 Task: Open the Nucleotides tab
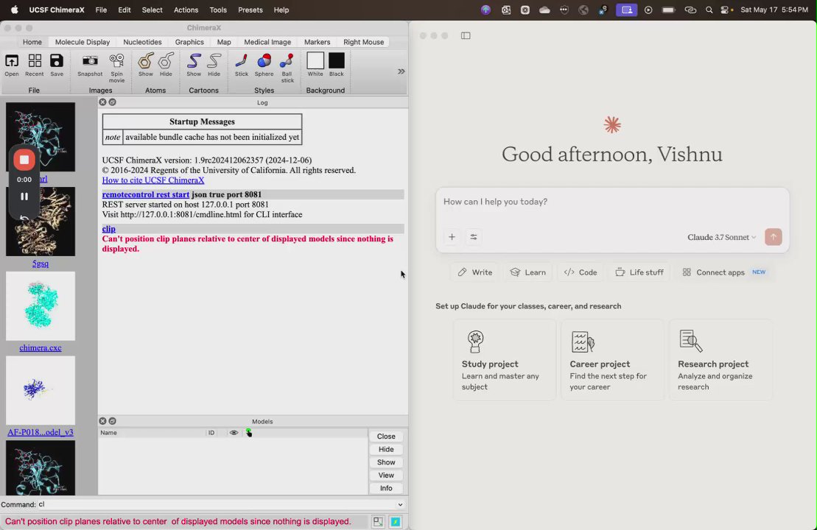[142, 42]
